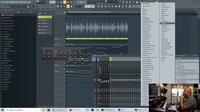Start playback with the transport Play button
Screen dimensions: 200x112
pyautogui.click(x=41, y=2)
